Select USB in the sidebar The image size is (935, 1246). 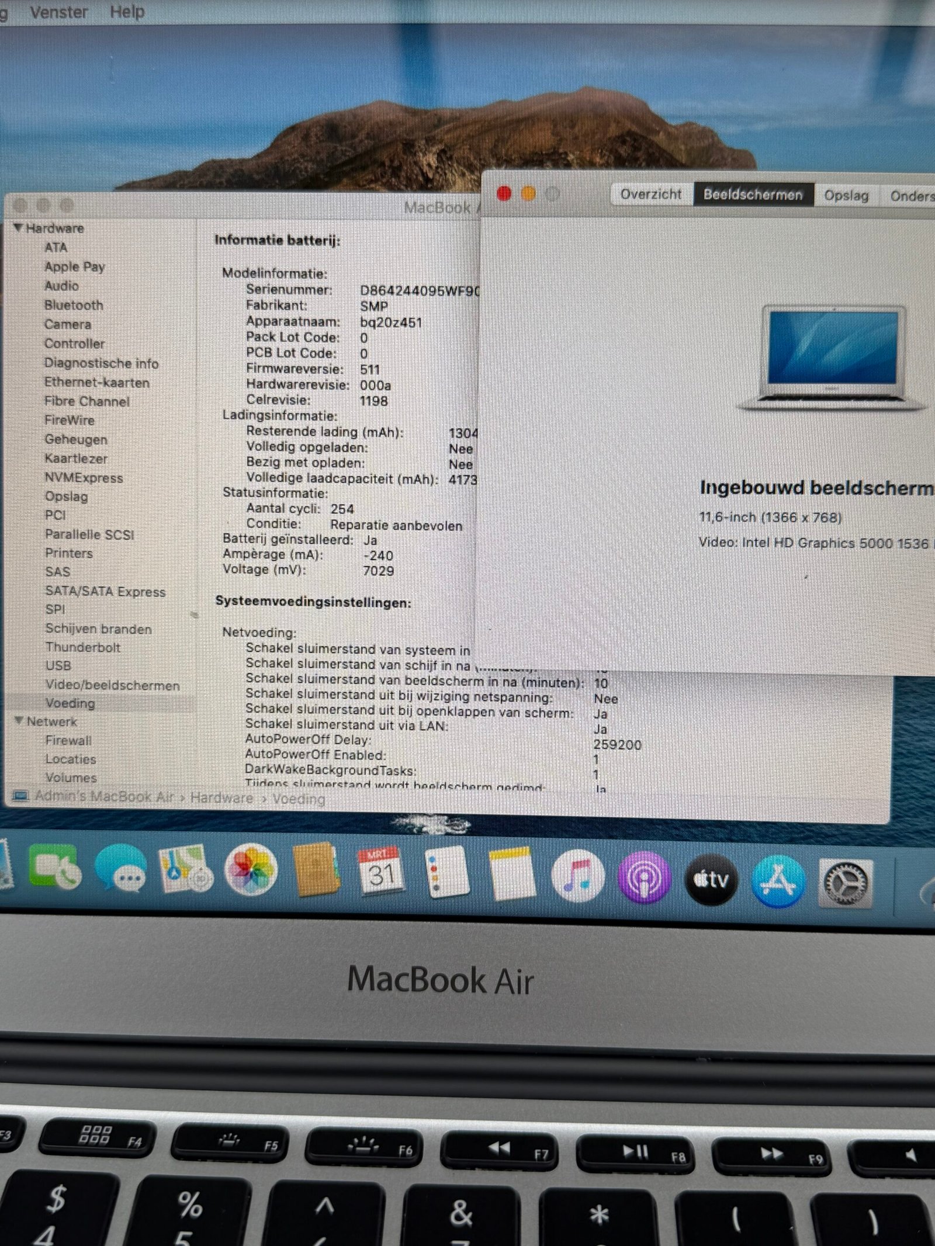[x=58, y=665]
